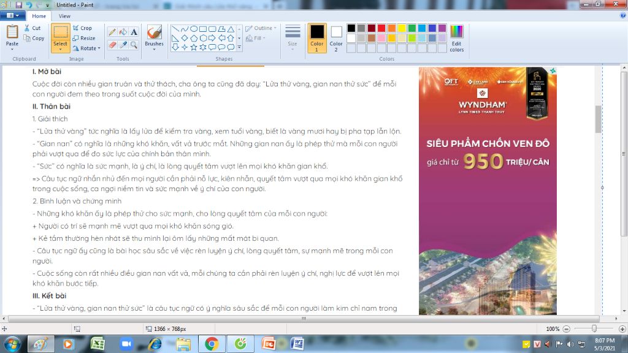
Task: Open the Size thickness dropdown
Action: pyautogui.click(x=293, y=37)
